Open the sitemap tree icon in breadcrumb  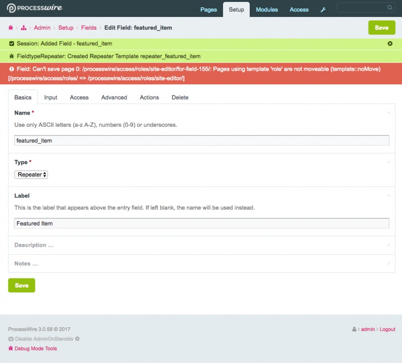tap(23, 28)
